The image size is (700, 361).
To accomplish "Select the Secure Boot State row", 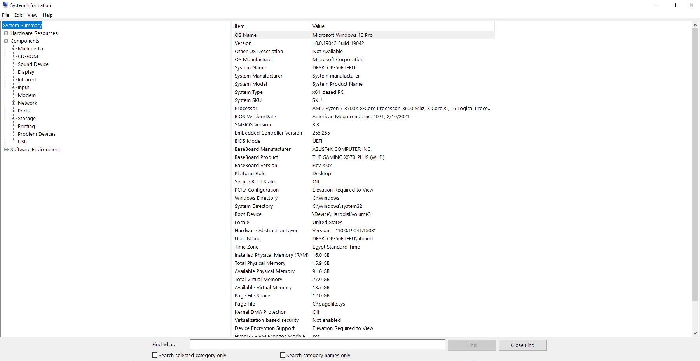I will [x=363, y=182].
